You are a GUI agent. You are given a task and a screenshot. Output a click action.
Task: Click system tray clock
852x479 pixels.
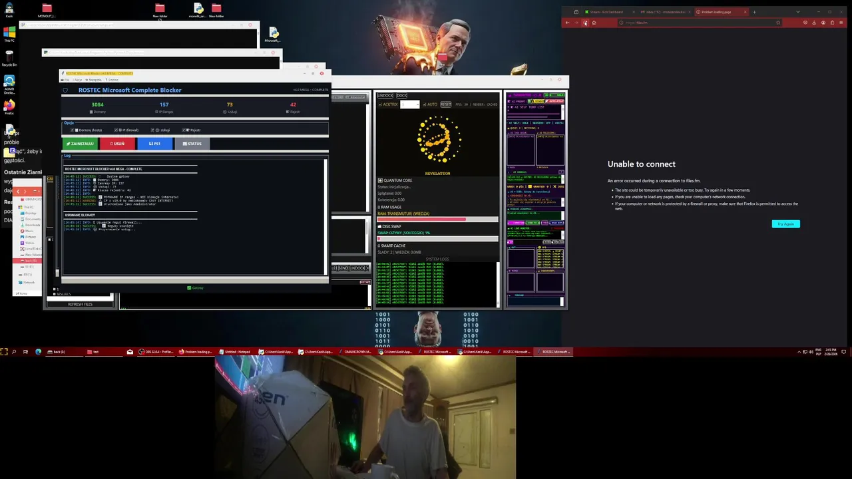pyautogui.click(x=830, y=351)
